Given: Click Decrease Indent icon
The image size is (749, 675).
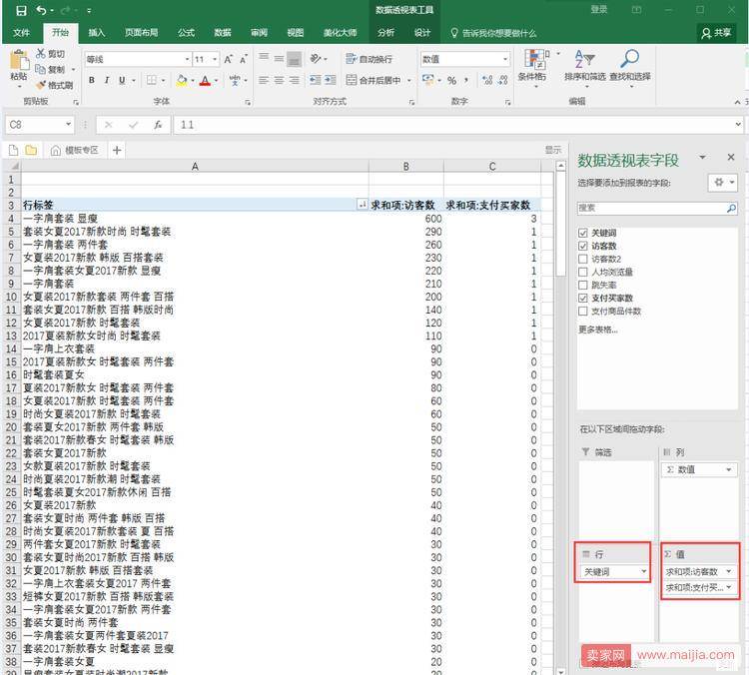Looking at the screenshot, I should coord(315,80).
